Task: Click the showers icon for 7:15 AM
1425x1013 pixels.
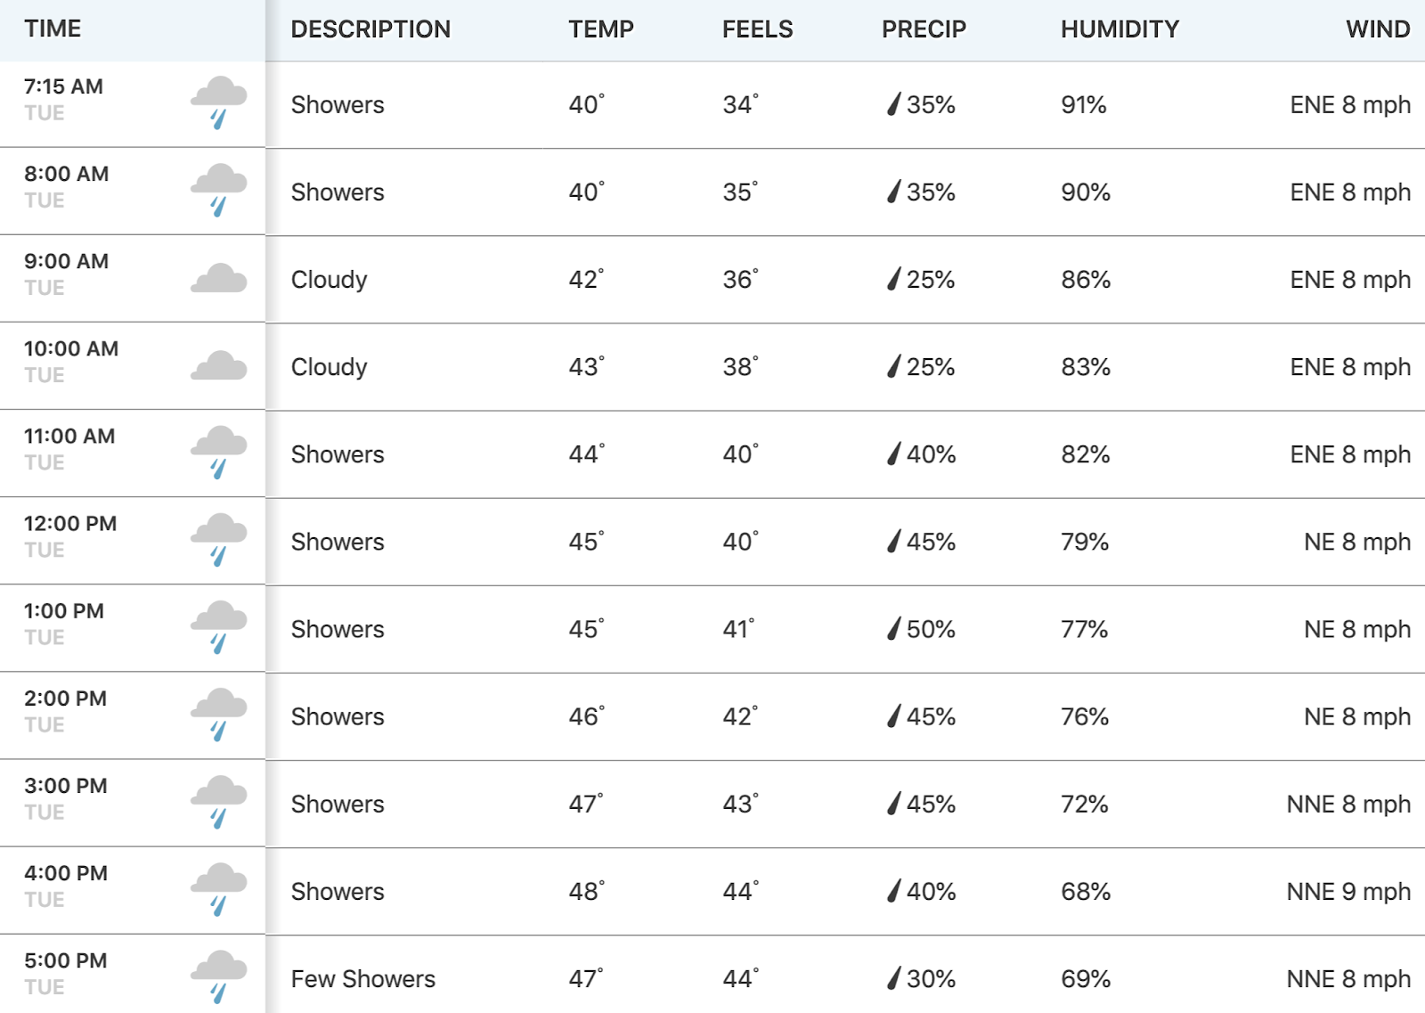Action: (219, 103)
